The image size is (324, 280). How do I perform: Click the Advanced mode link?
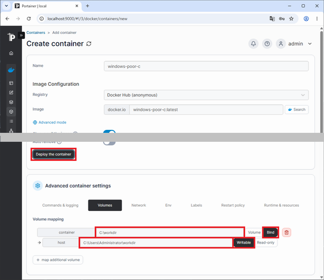click(50, 122)
